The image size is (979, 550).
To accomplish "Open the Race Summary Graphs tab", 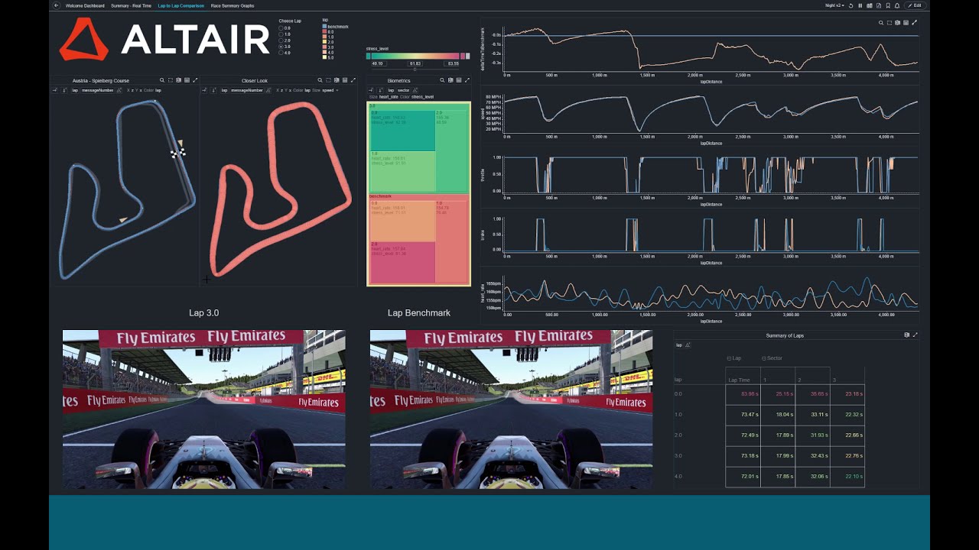I will (233, 5).
